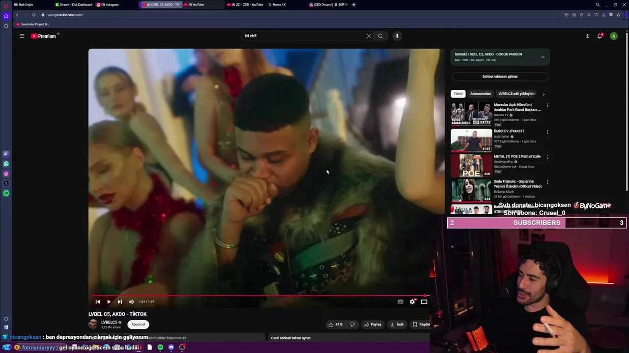Open YouTube notifications bell
The height and width of the screenshot is (353, 629).
tap(600, 36)
